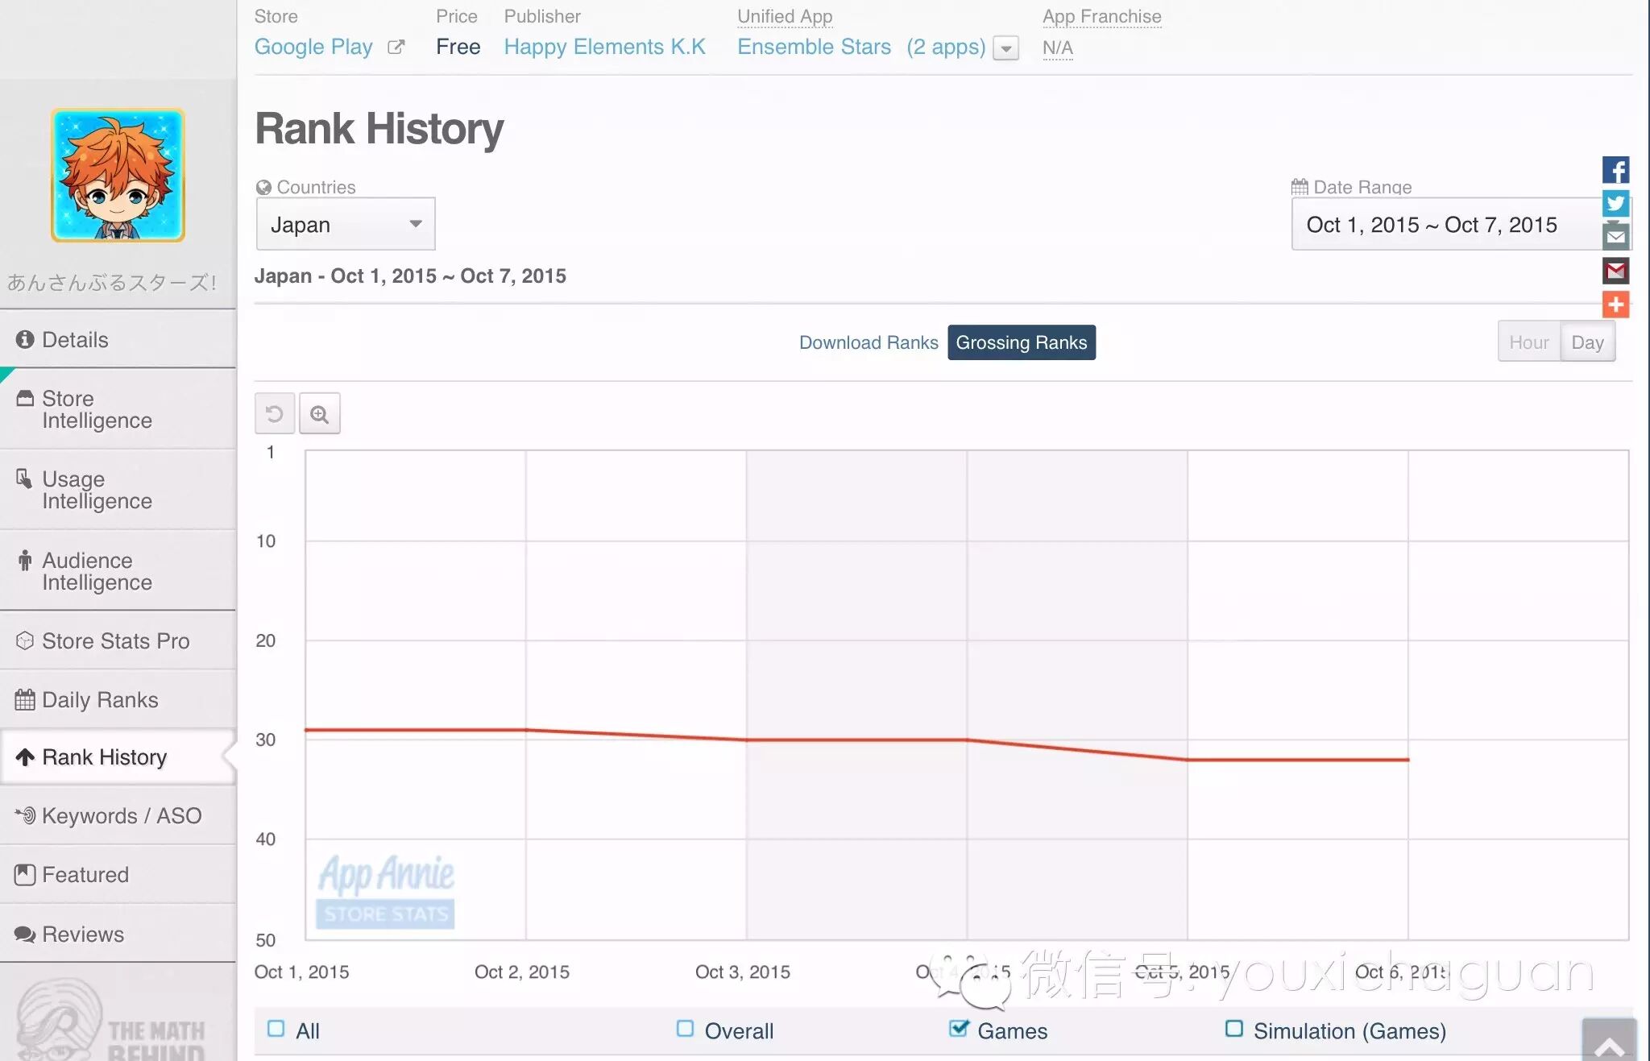The height and width of the screenshot is (1061, 1650).
Task: Click the magnifier zoom chart icon
Action: point(320,414)
